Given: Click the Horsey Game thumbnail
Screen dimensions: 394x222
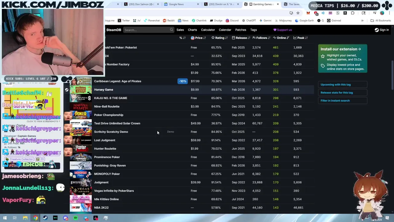Looking at the screenshot, I should coord(81,90).
